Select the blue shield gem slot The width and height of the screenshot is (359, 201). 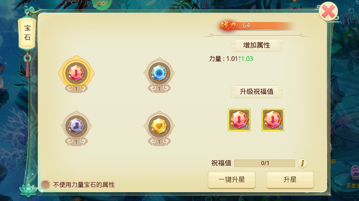pos(159,73)
